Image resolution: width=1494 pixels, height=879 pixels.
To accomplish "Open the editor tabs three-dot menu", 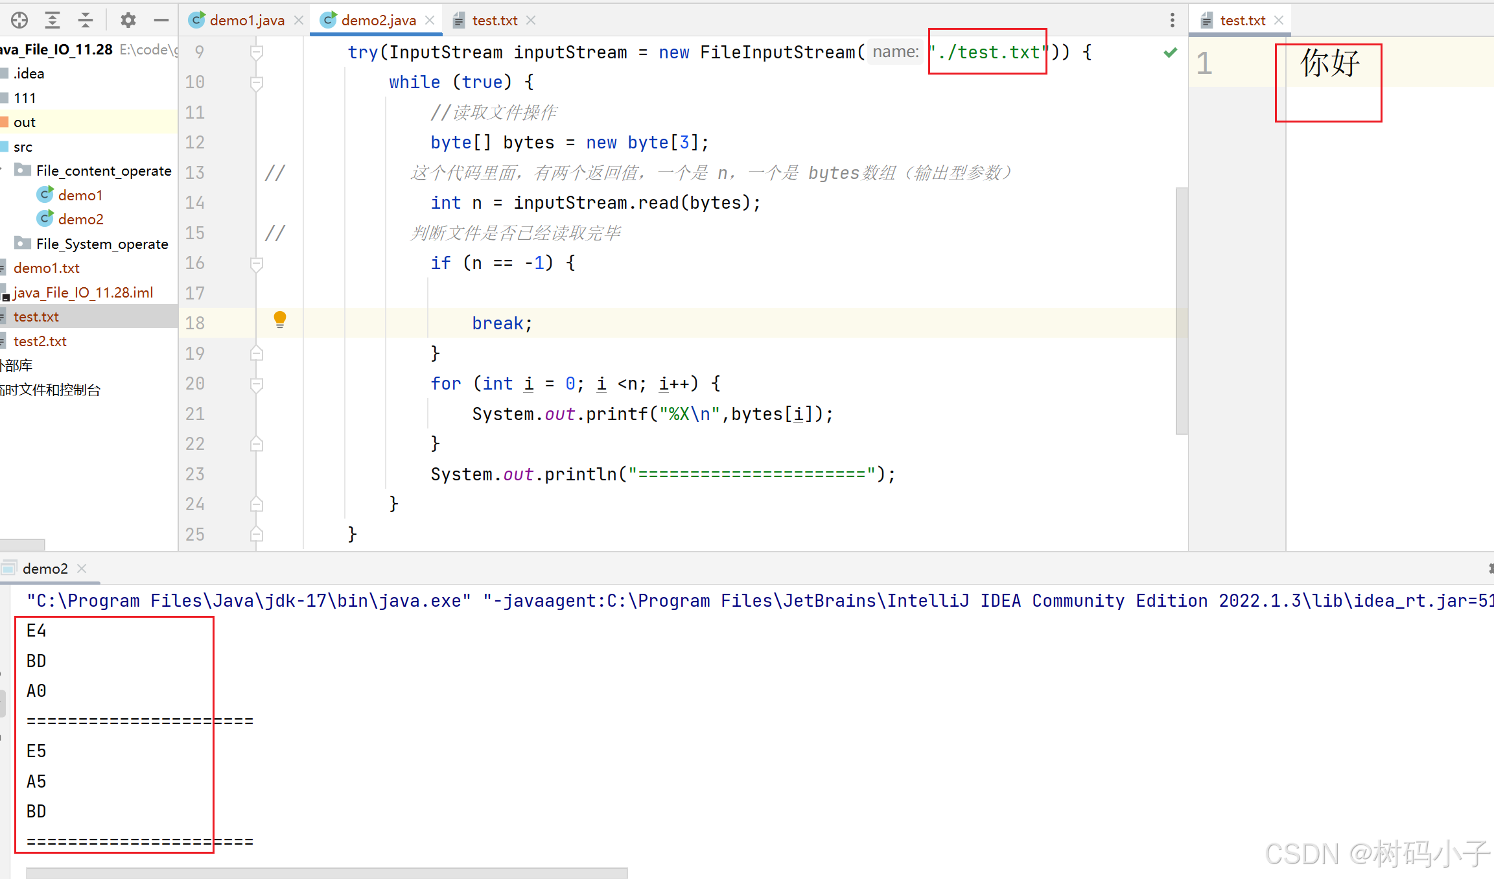I will 1172,20.
